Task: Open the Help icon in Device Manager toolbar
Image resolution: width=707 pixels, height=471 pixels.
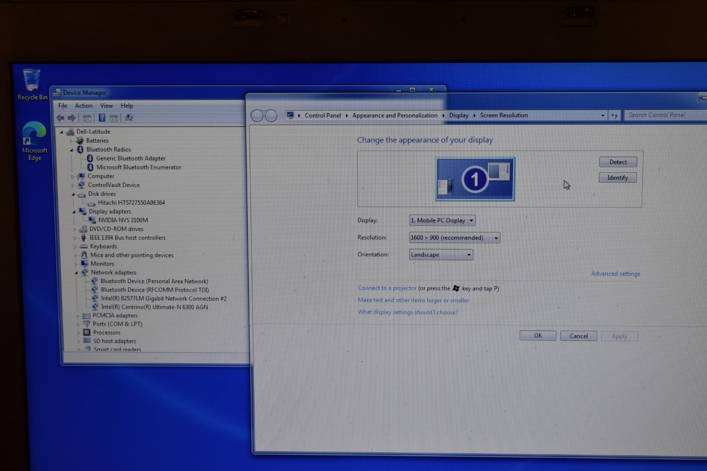Action: coord(102,118)
